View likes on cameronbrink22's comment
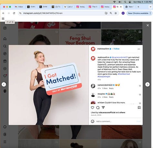153x148 pixels. [x=105, y=88]
